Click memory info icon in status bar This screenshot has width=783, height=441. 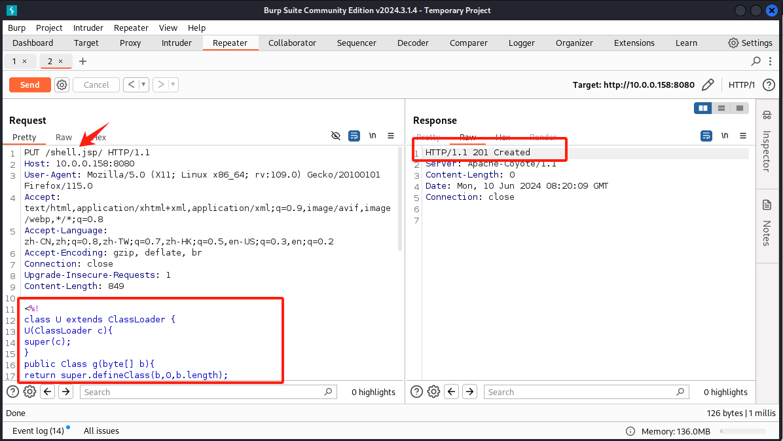pos(630,431)
